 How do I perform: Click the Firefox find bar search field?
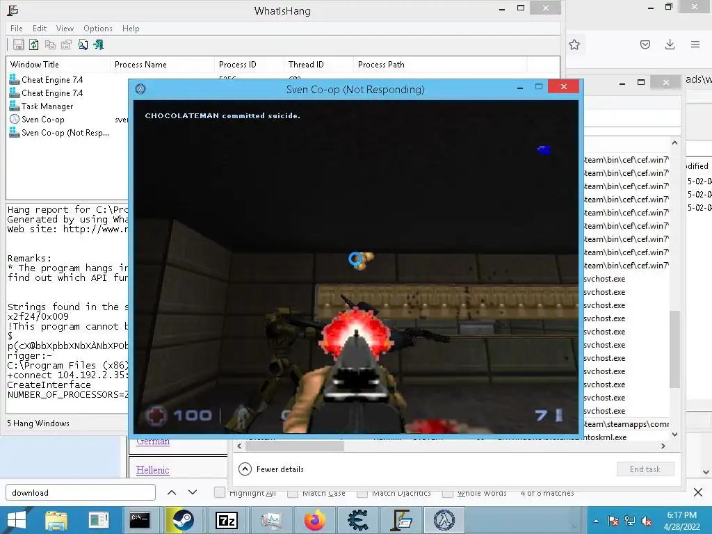[81, 493]
